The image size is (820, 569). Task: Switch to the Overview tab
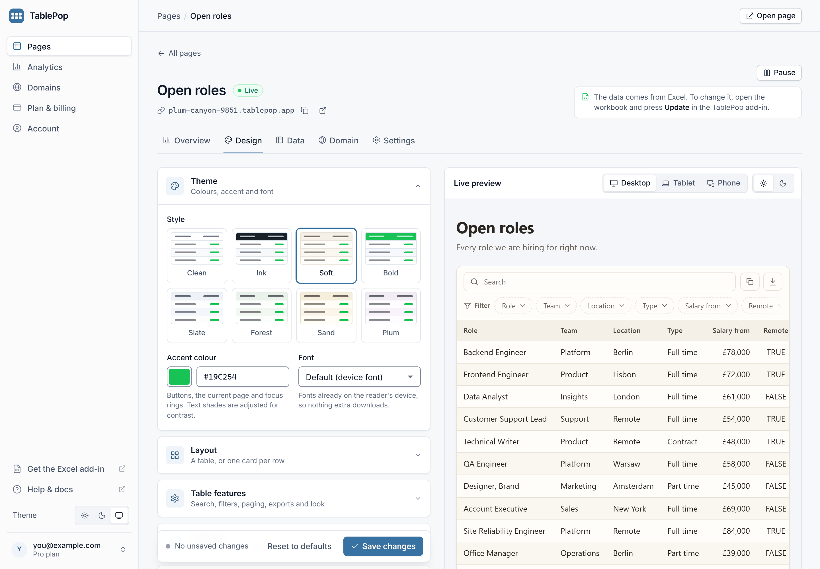tap(187, 141)
